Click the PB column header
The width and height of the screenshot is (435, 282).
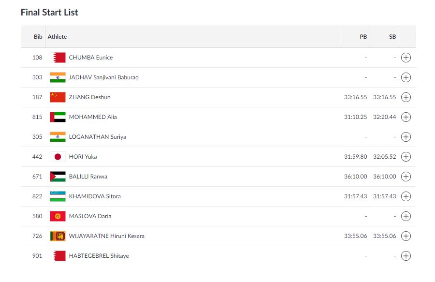point(363,37)
